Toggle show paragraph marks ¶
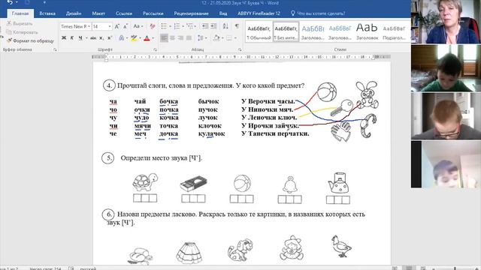This screenshot has height=270, width=481. [237, 26]
